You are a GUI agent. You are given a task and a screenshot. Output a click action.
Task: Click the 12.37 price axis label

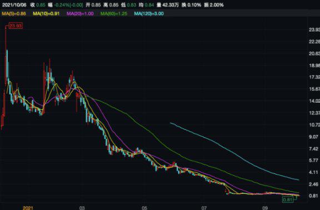(314, 113)
